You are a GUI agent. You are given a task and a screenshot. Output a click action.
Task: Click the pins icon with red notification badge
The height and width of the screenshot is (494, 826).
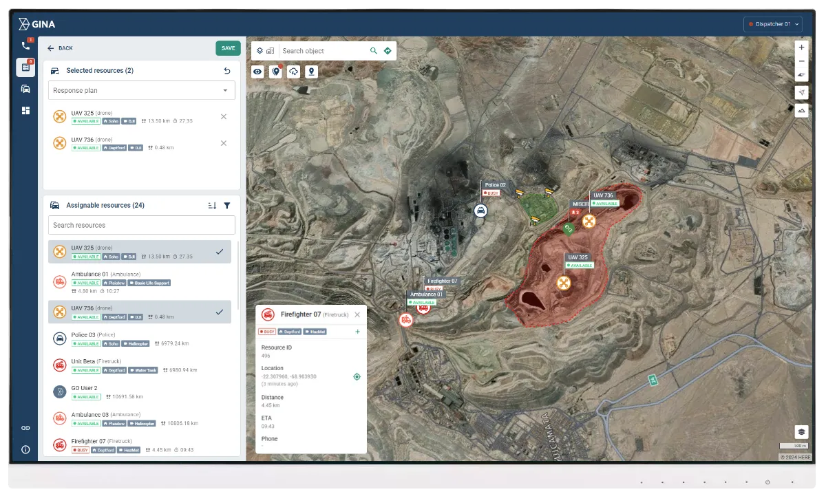click(275, 72)
